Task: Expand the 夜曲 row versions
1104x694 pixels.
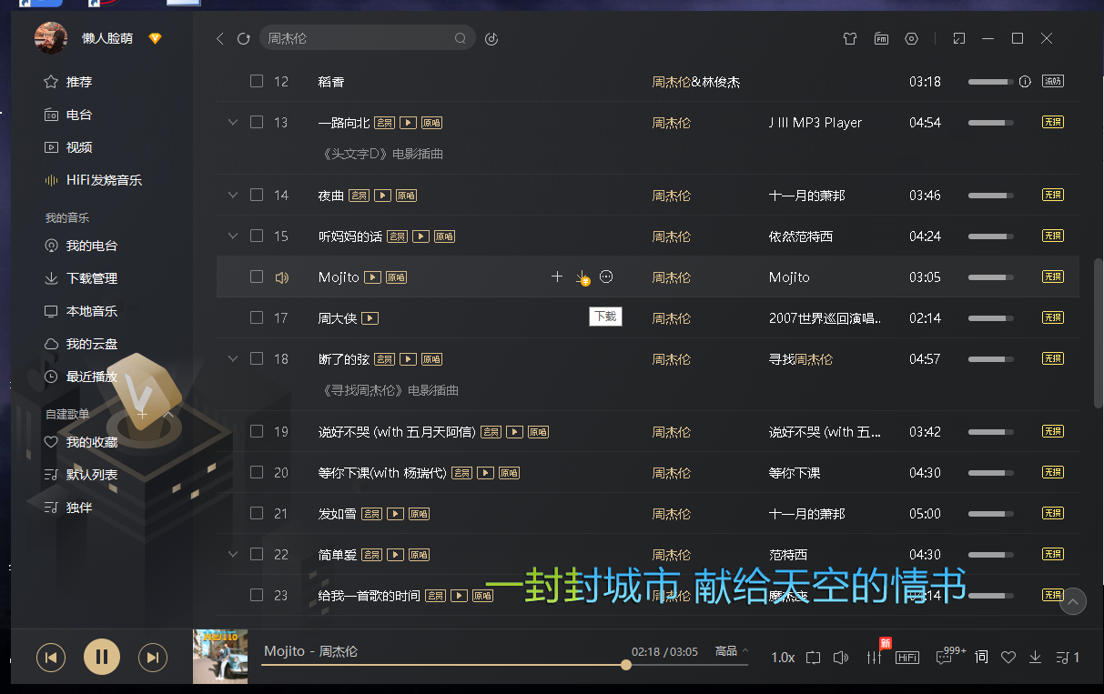Action: pos(232,195)
